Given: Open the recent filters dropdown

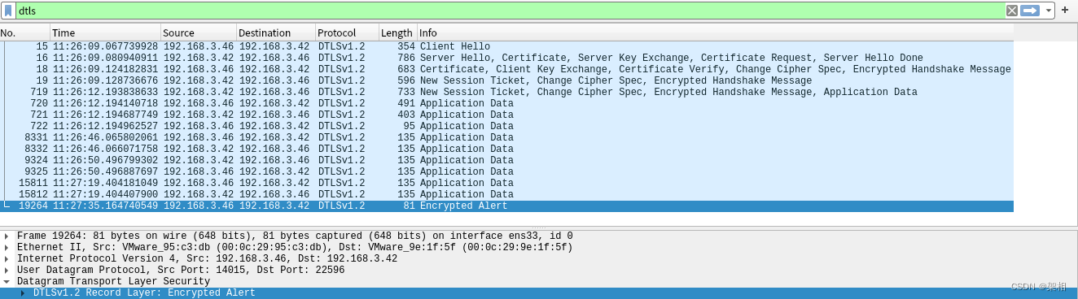Looking at the screenshot, I should (1049, 11).
